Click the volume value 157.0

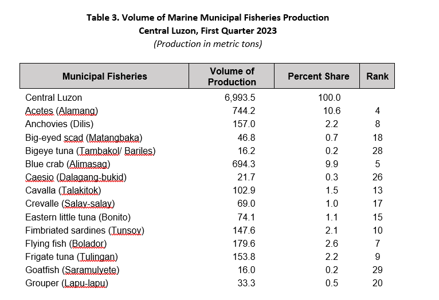[244, 124]
